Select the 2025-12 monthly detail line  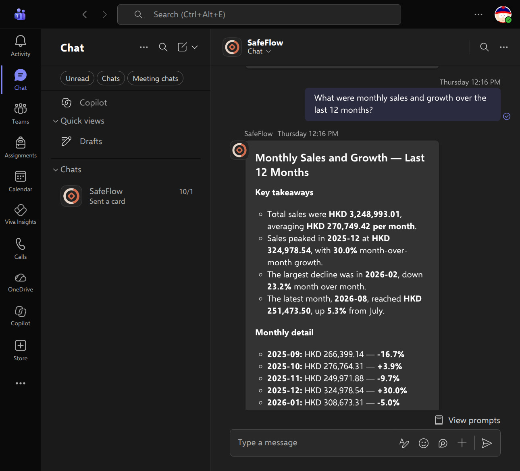(x=337, y=390)
